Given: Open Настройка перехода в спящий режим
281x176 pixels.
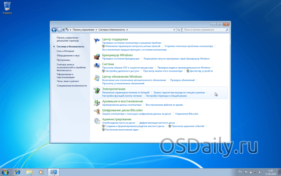Looking at the screenshot, I should pyautogui.click(x=166, y=96).
